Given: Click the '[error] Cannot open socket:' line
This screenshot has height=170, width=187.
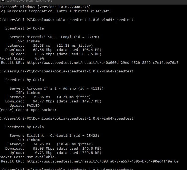Looking at the screenshot, I should tap(28, 110).
